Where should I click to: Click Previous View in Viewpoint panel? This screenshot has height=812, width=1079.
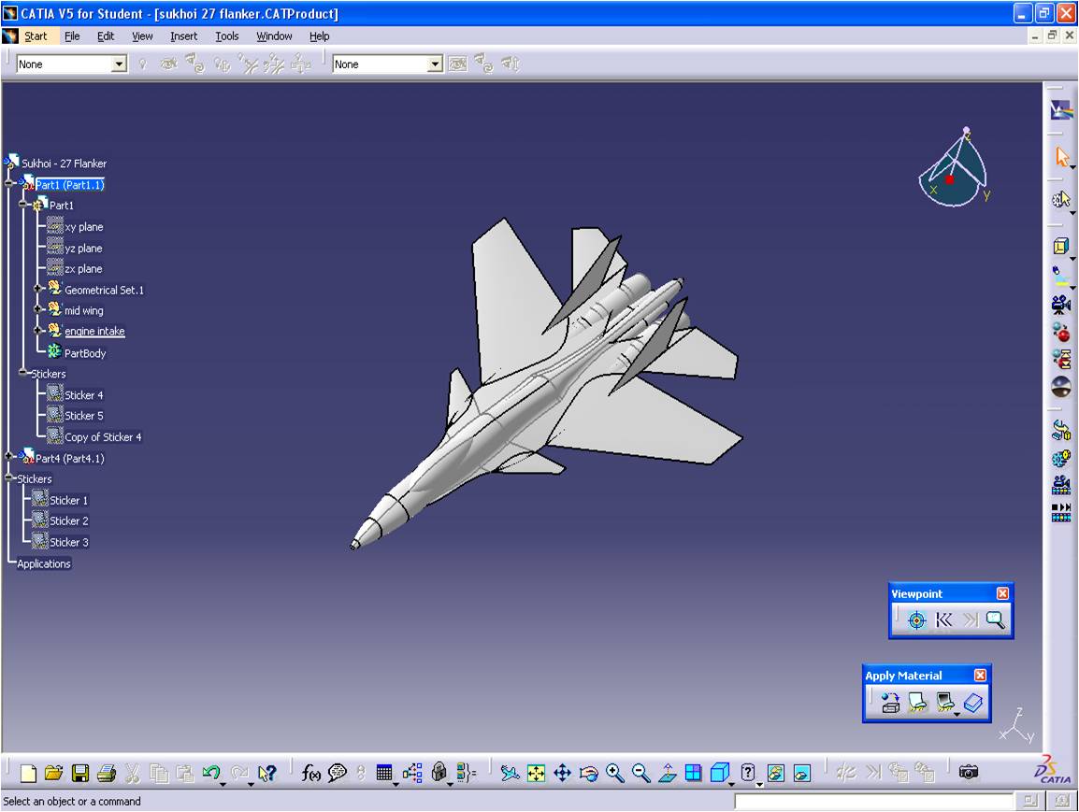pos(943,620)
